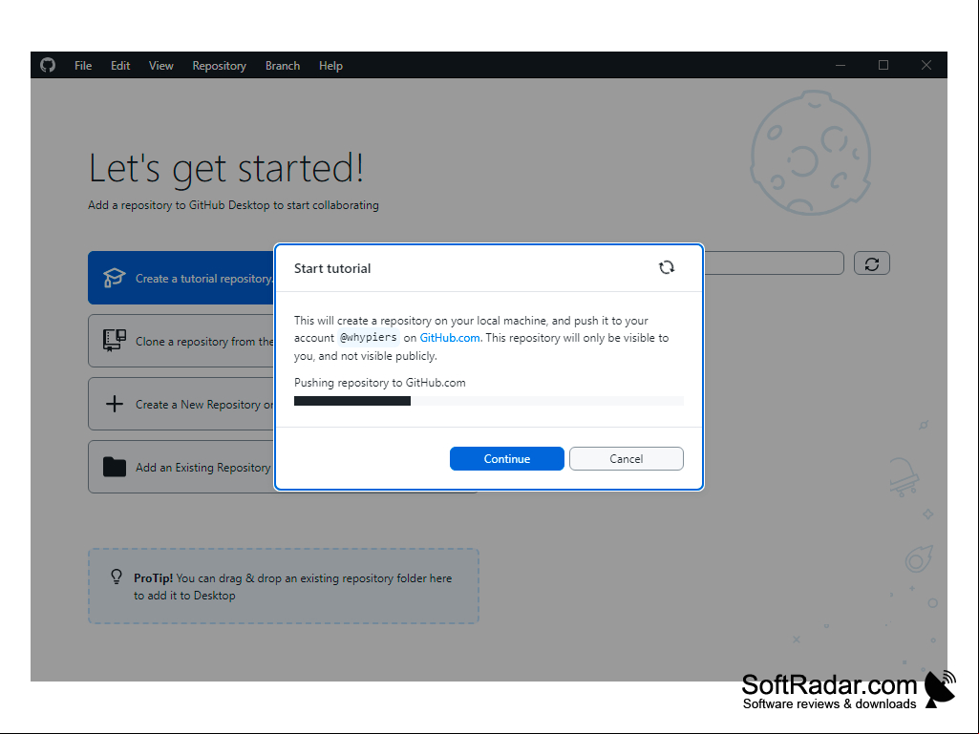The width and height of the screenshot is (979, 734).
Task: Click Add an Existing Repository option
Action: pos(181,467)
